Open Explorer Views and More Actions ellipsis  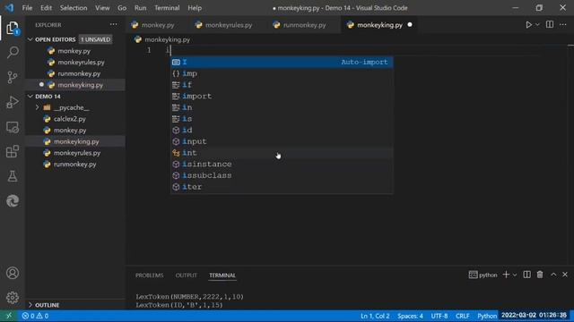(x=114, y=24)
